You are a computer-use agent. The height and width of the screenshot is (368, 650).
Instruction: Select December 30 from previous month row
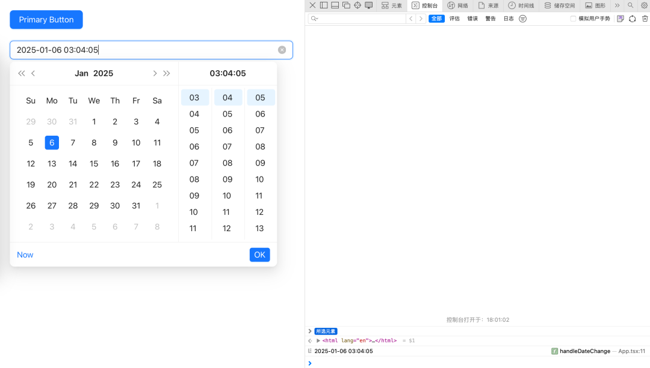pos(52,121)
